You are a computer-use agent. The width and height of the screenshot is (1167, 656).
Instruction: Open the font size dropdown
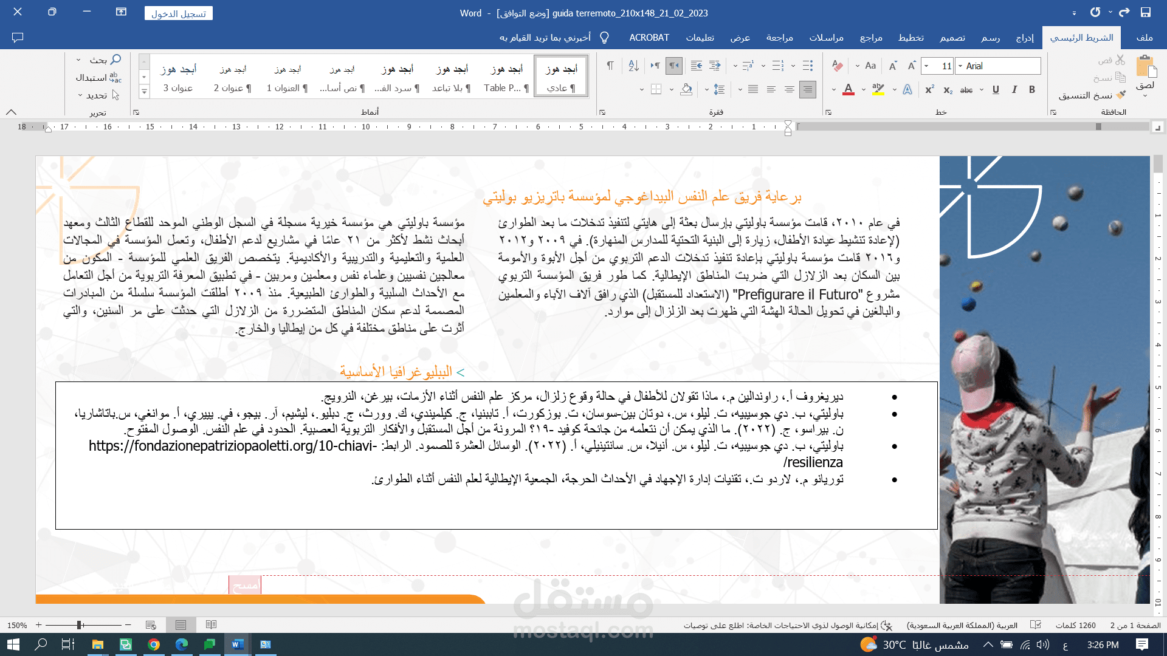[926, 66]
